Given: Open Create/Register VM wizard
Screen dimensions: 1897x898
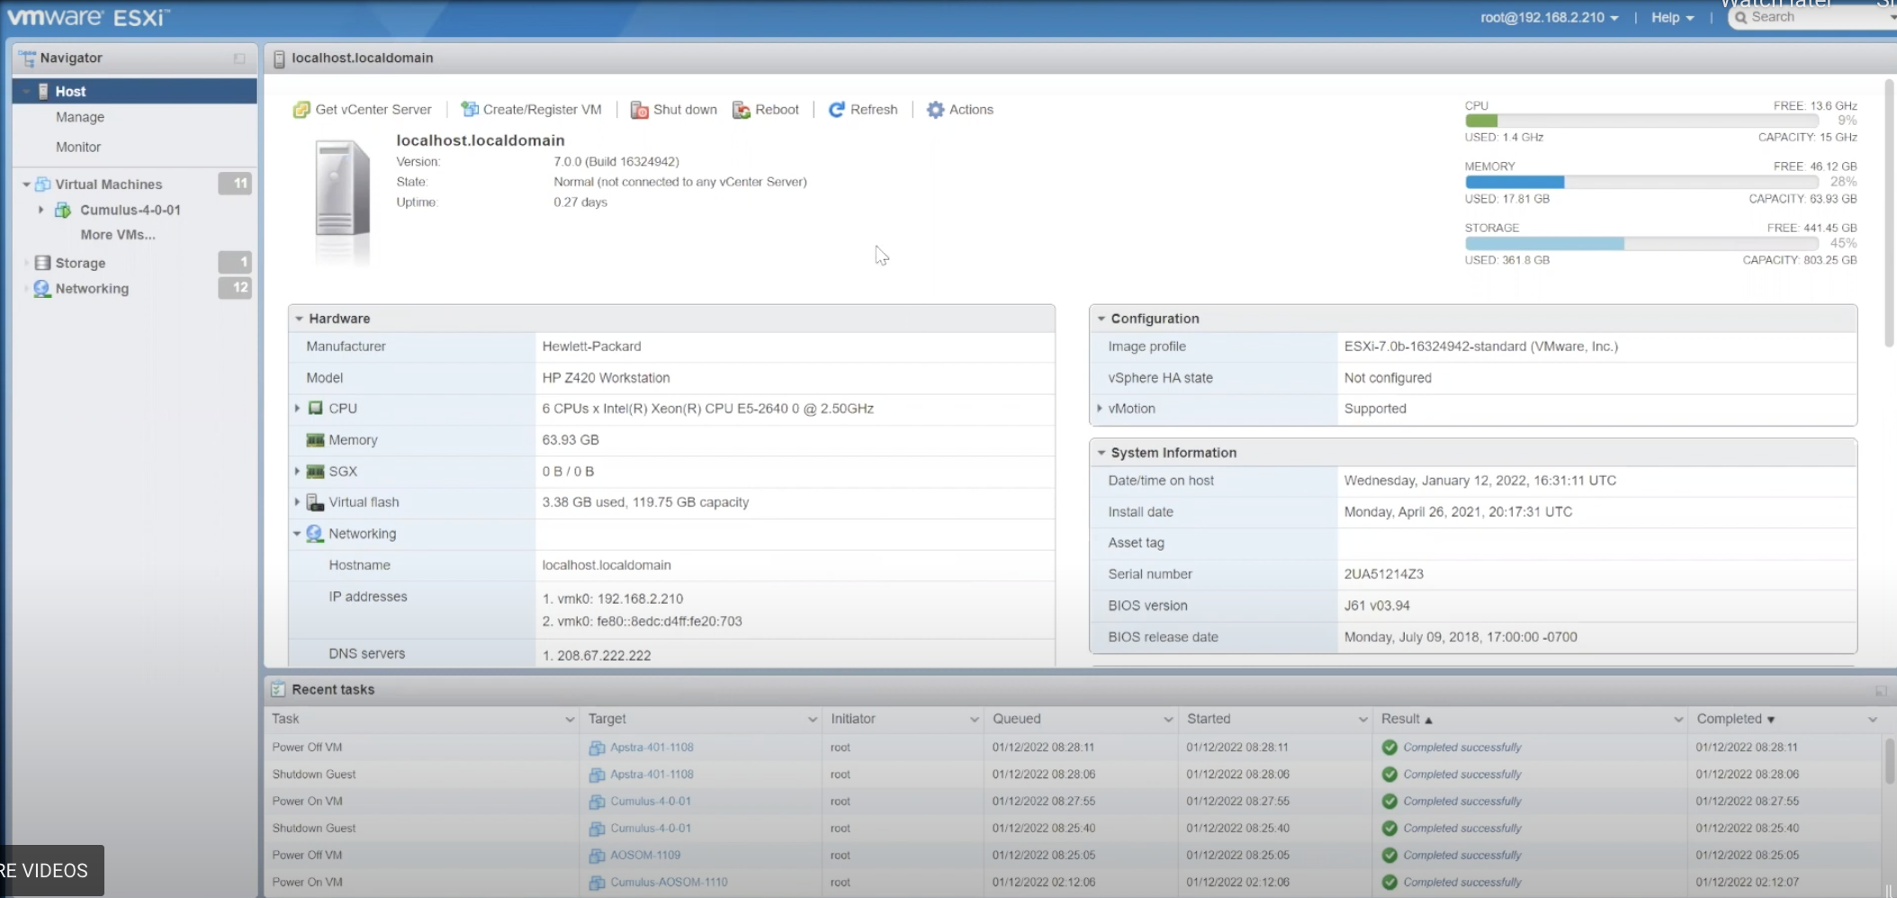Looking at the screenshot, I should click(531, 110).
